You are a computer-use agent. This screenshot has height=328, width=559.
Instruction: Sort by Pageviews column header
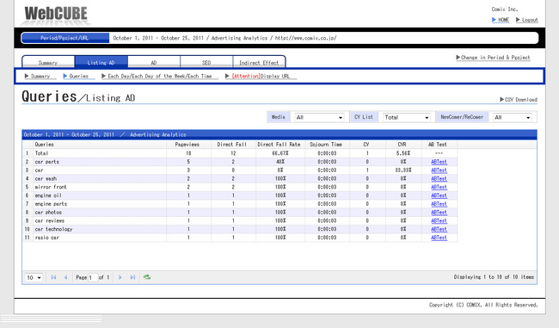188,145
